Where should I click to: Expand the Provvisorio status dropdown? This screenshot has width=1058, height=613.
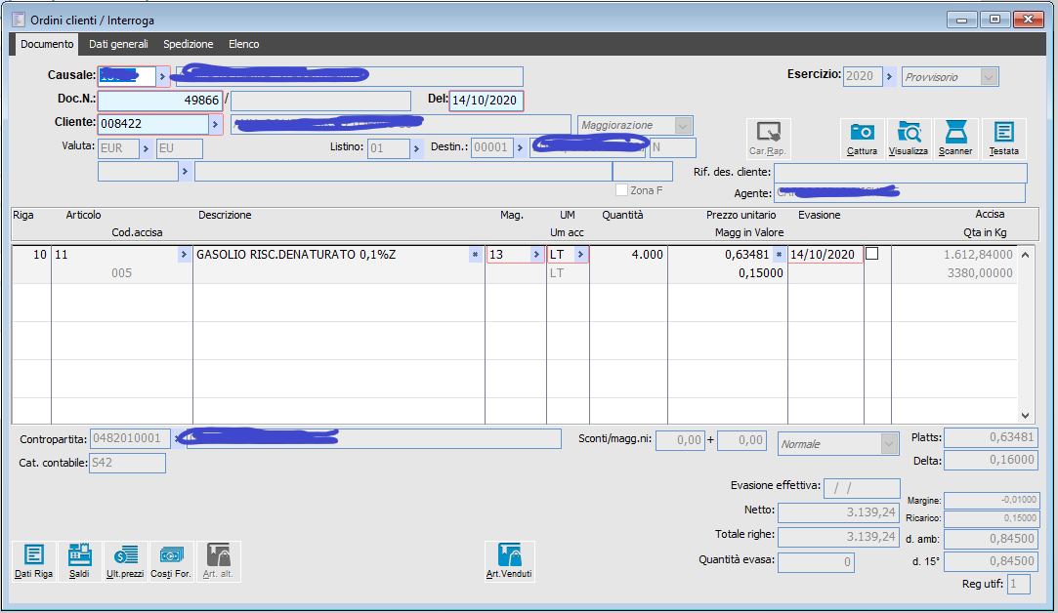(989, 77)
